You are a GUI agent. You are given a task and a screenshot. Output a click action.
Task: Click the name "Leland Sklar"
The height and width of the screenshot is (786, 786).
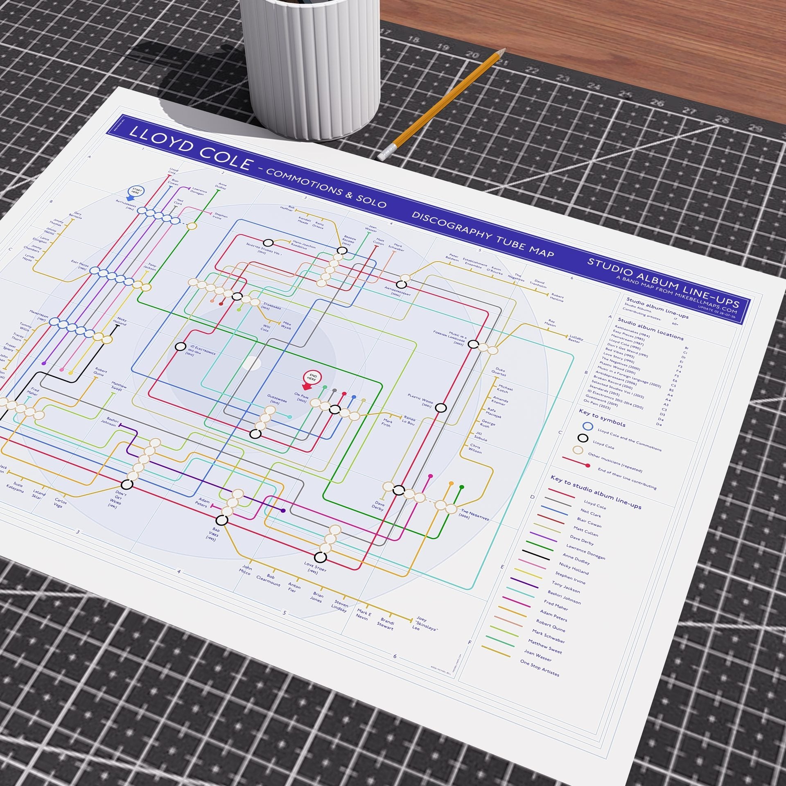(x=38, y=494)
